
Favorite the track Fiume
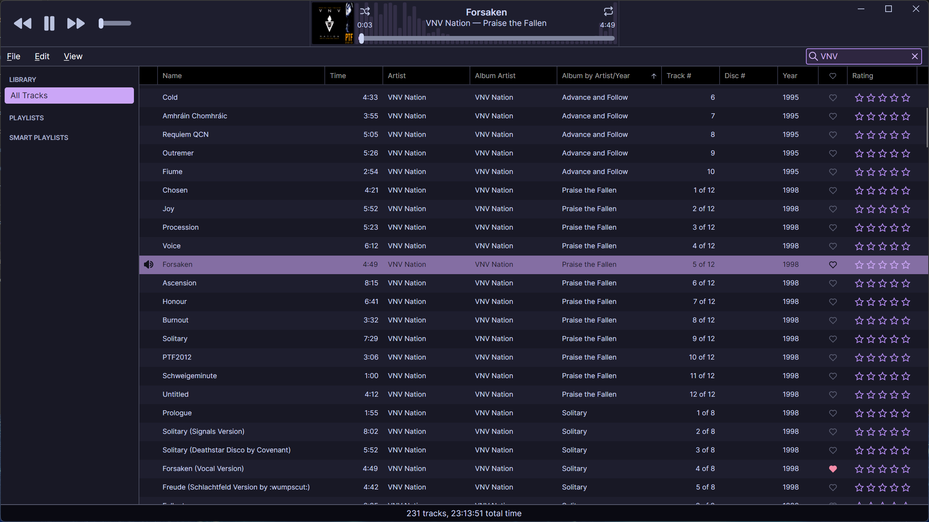pos(833,172)
